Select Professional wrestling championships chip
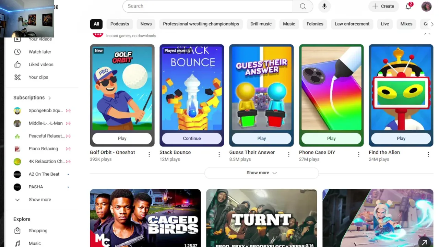This screenshot has height=247, width=439. (x=201, y=24)
